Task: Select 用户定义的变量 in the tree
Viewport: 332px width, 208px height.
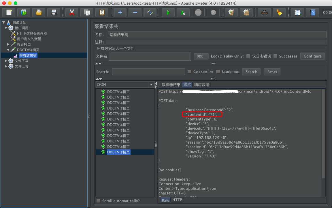Action: [29, 39]
